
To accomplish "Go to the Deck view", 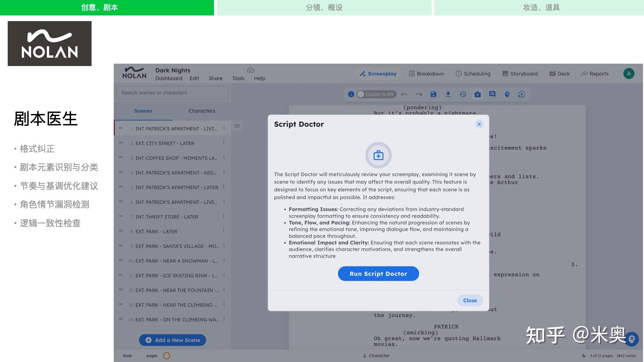I will coord(559,74).
